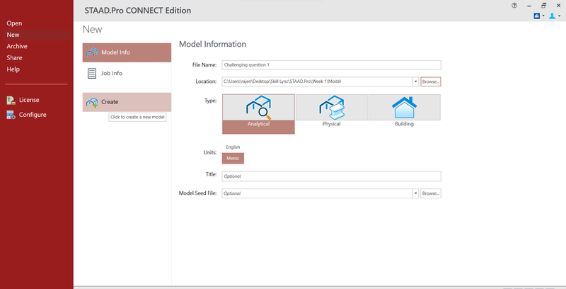
Task: Expand the user account dropdown arrow
Action: 560,16
